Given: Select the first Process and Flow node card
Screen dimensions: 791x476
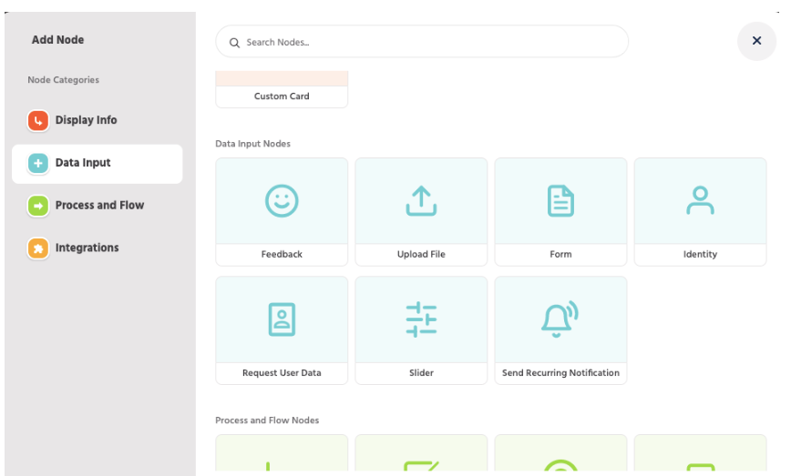Looking at the screenshot, I should (282, 455).
